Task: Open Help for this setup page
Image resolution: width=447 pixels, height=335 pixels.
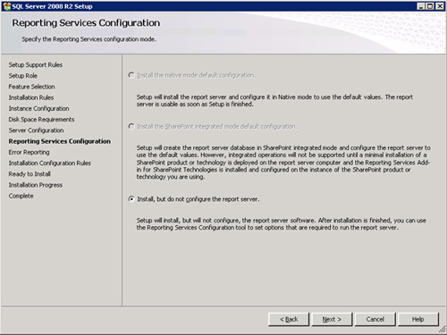Action: pos(418,319)
